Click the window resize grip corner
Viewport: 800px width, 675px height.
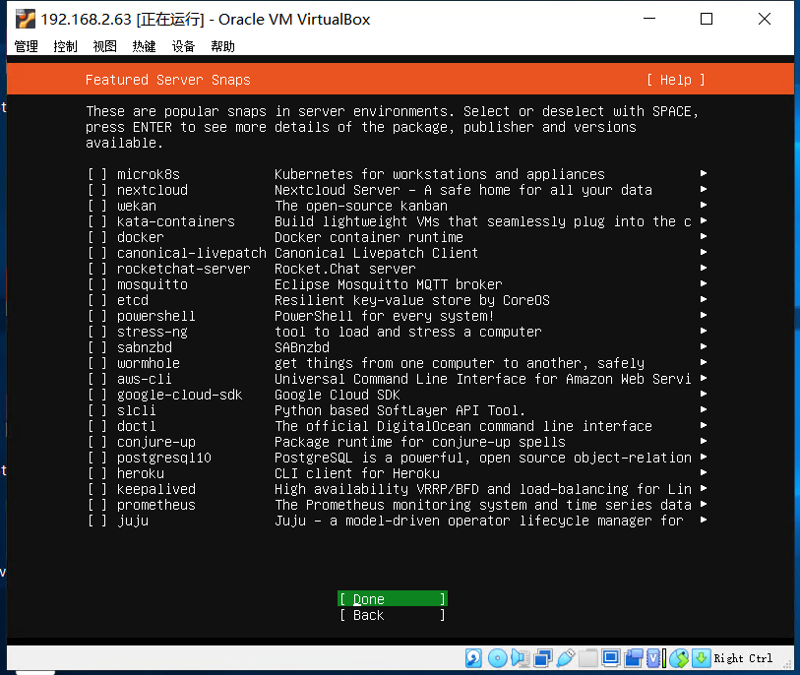[789, 665]
